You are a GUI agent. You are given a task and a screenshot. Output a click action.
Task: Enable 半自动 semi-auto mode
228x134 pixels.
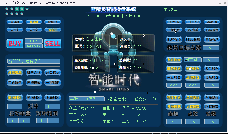[x=15, y=22]
